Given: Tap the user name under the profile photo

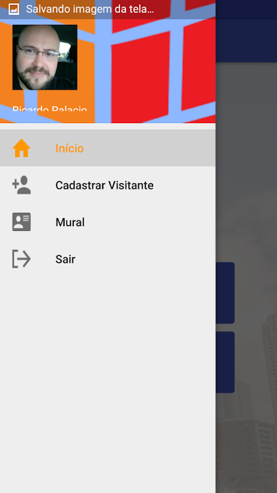Looking at the screenshot, I should coord(50,108).
